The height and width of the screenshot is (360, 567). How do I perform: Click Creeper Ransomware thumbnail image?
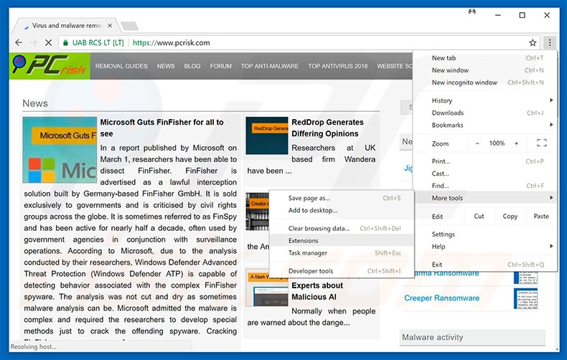[525, 299]
